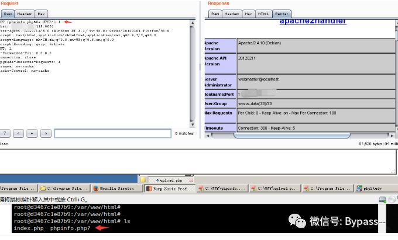The image size is (398, 240).
Task: Switch to the Request Raw tab
Action: [x=8, y=14]
